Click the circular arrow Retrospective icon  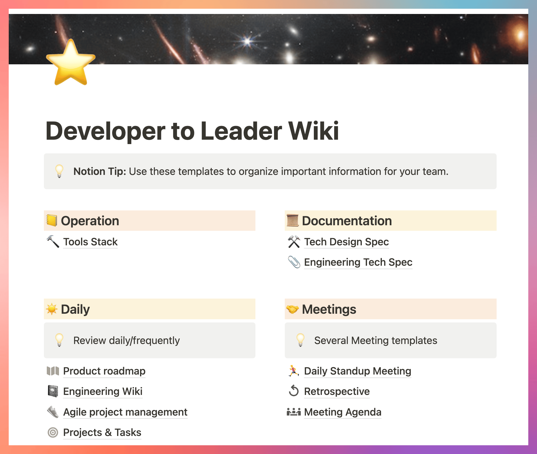[x=294, y=391]
